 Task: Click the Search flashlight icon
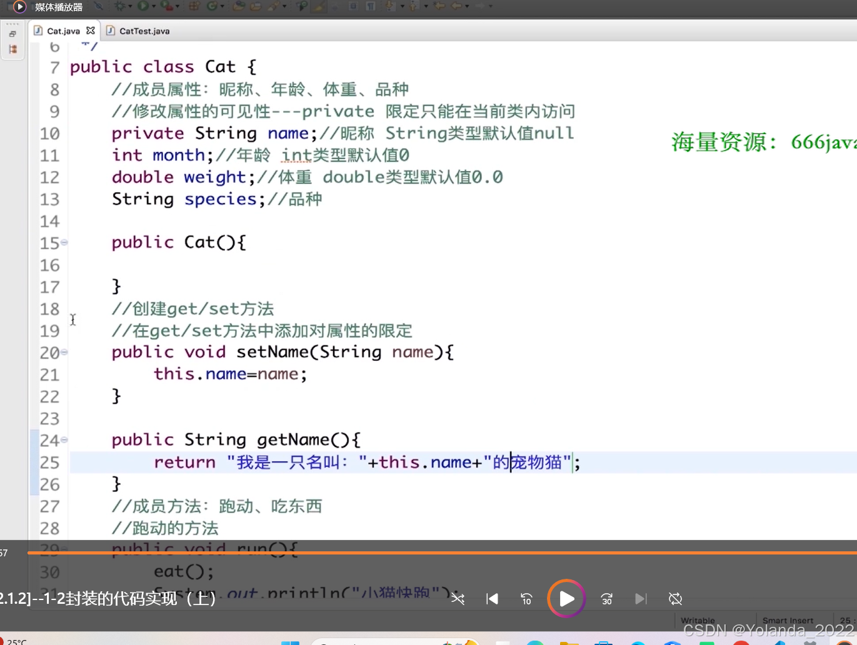[x=274, y=6]
